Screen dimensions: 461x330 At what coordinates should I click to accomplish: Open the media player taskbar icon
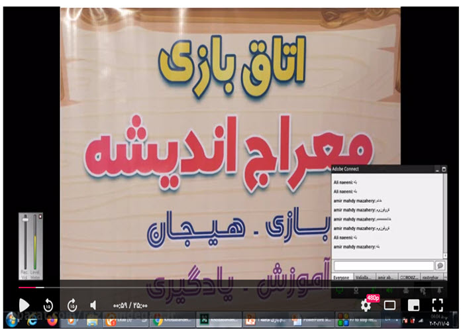point(72,321)
